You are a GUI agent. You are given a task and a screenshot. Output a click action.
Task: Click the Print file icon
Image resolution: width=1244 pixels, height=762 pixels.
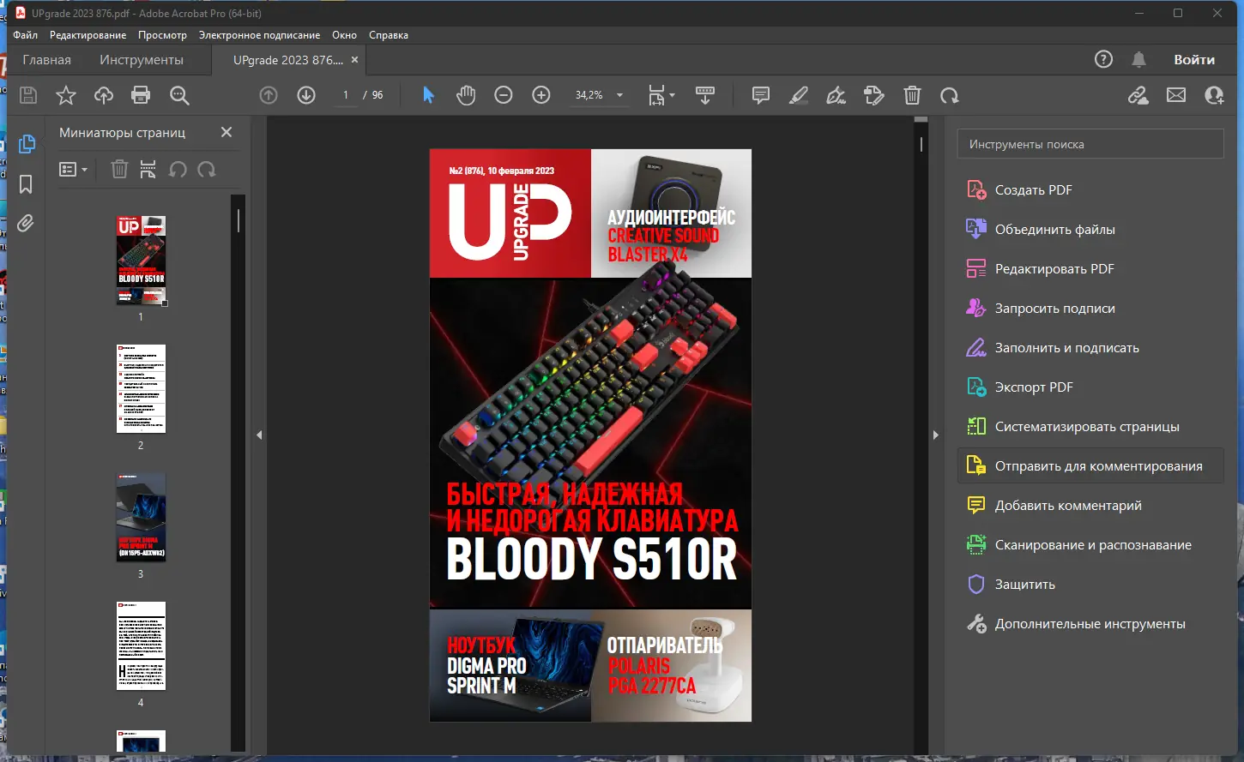tap(141, 95)
